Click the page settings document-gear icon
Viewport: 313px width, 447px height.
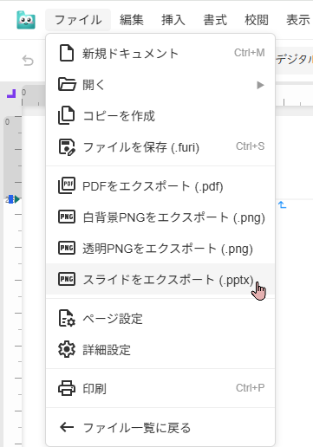[67, 318]
